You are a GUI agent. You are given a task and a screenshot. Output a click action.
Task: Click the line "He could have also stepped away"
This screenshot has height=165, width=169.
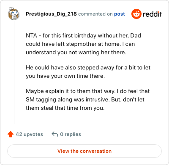click(88, 68)
